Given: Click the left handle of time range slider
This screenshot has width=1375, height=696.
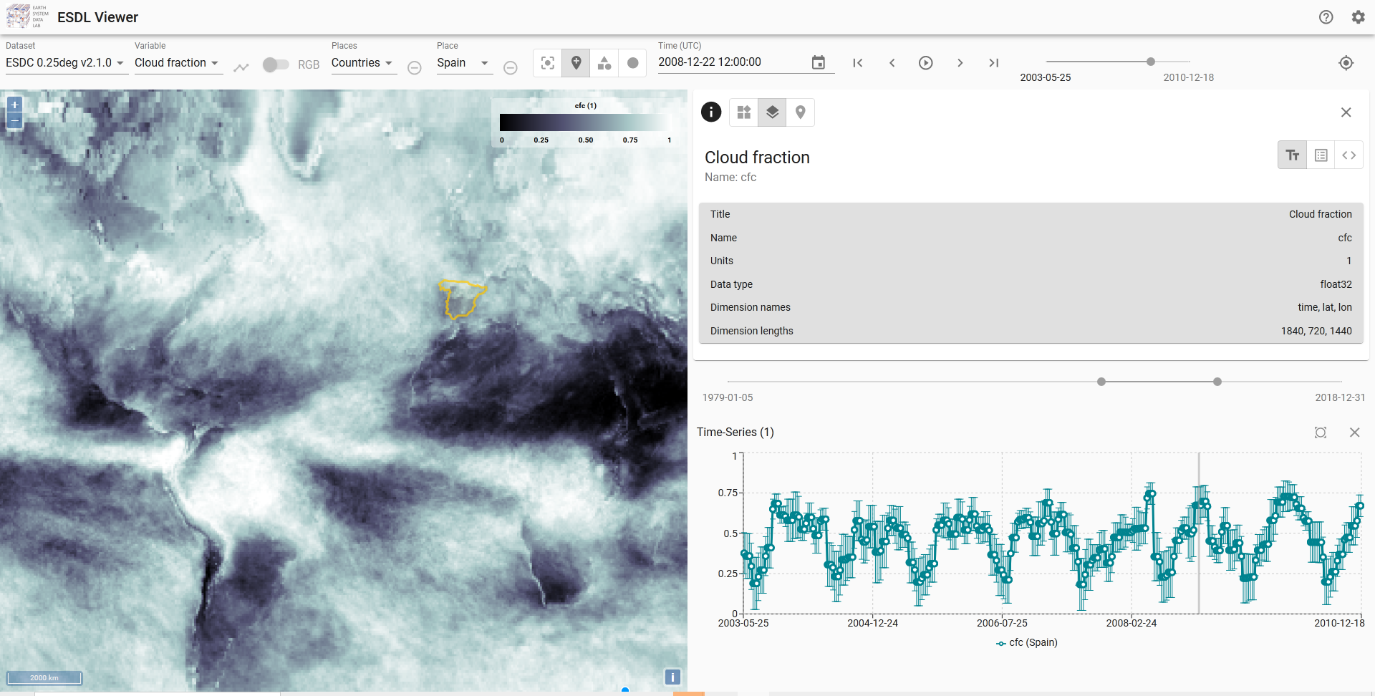Looking at the screenshot, I should click(x=1101, y=382).
